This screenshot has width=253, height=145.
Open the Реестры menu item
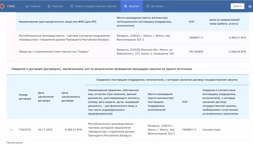coord(57,6)
